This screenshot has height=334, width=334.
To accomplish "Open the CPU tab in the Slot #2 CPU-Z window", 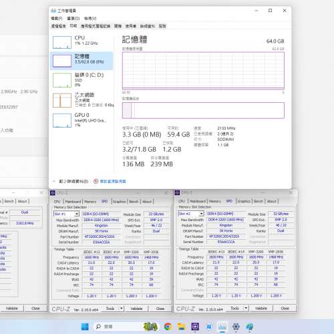I will (x=182, y=201).
